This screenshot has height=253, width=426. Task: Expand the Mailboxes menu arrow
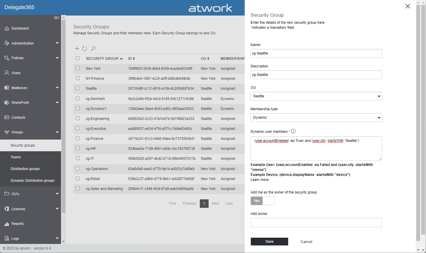pyautogui.click(x=57, y=88)
